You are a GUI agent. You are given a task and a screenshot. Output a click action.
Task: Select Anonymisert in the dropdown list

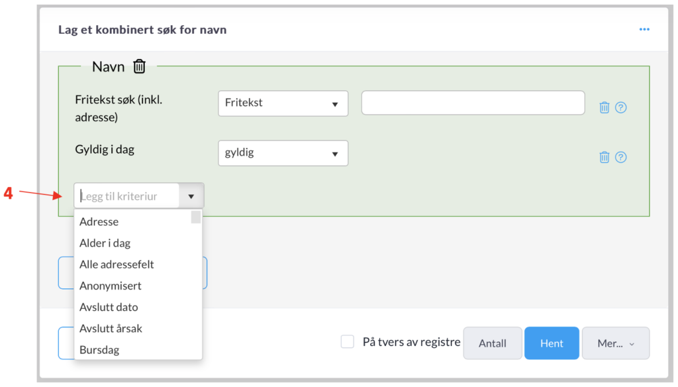(111, 286)
